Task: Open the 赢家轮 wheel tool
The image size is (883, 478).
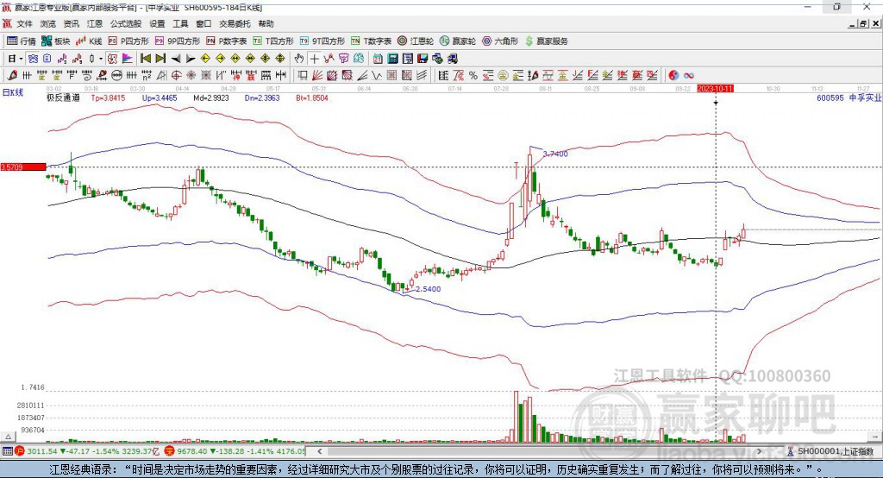Action: 458,41
